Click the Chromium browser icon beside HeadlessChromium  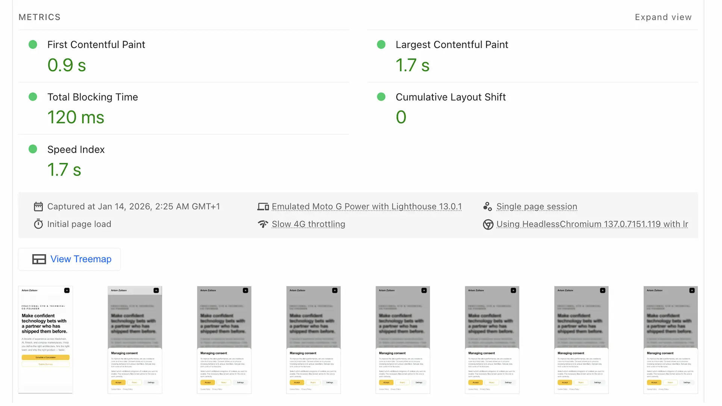coord(488,224)
